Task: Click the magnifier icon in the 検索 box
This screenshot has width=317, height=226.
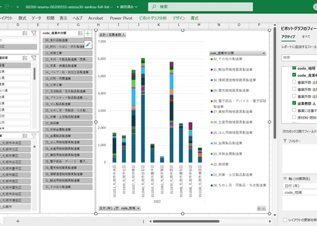Action: pyautogui.click(x=154, y=7)
